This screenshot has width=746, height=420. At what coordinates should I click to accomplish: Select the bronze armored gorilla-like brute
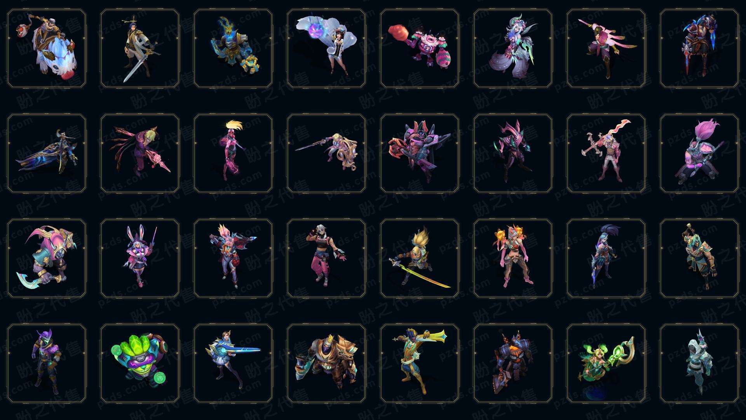tap(326, 363)
